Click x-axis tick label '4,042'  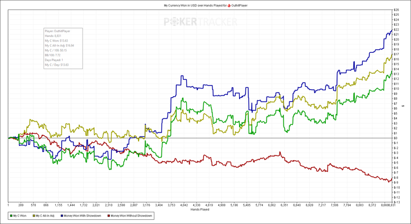click(184, 206)
